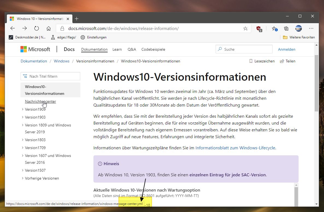Open the Favorites list icon

point(274,29)
